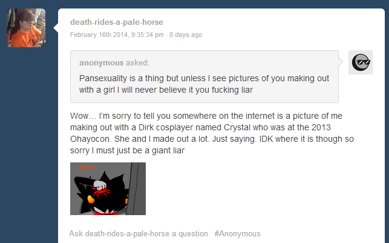This screenshot has height=243, width=389.
Task: Click the reply paragraph starting with Wow
Action: click(212, 133)
